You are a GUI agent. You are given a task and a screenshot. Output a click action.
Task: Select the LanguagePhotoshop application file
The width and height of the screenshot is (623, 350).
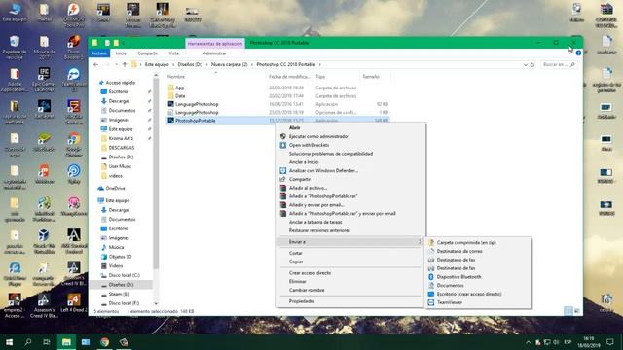(277, 104)
